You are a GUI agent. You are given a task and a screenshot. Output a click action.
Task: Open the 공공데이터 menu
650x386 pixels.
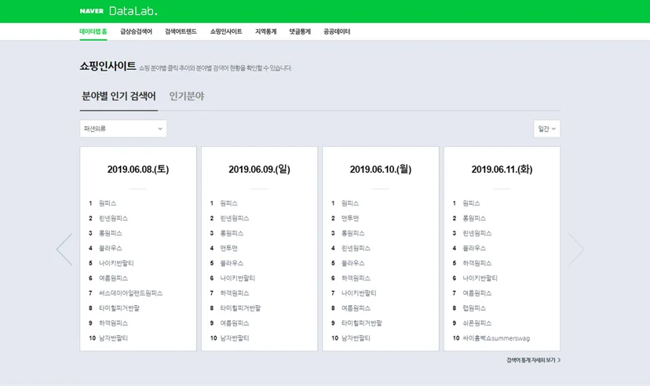337,31
